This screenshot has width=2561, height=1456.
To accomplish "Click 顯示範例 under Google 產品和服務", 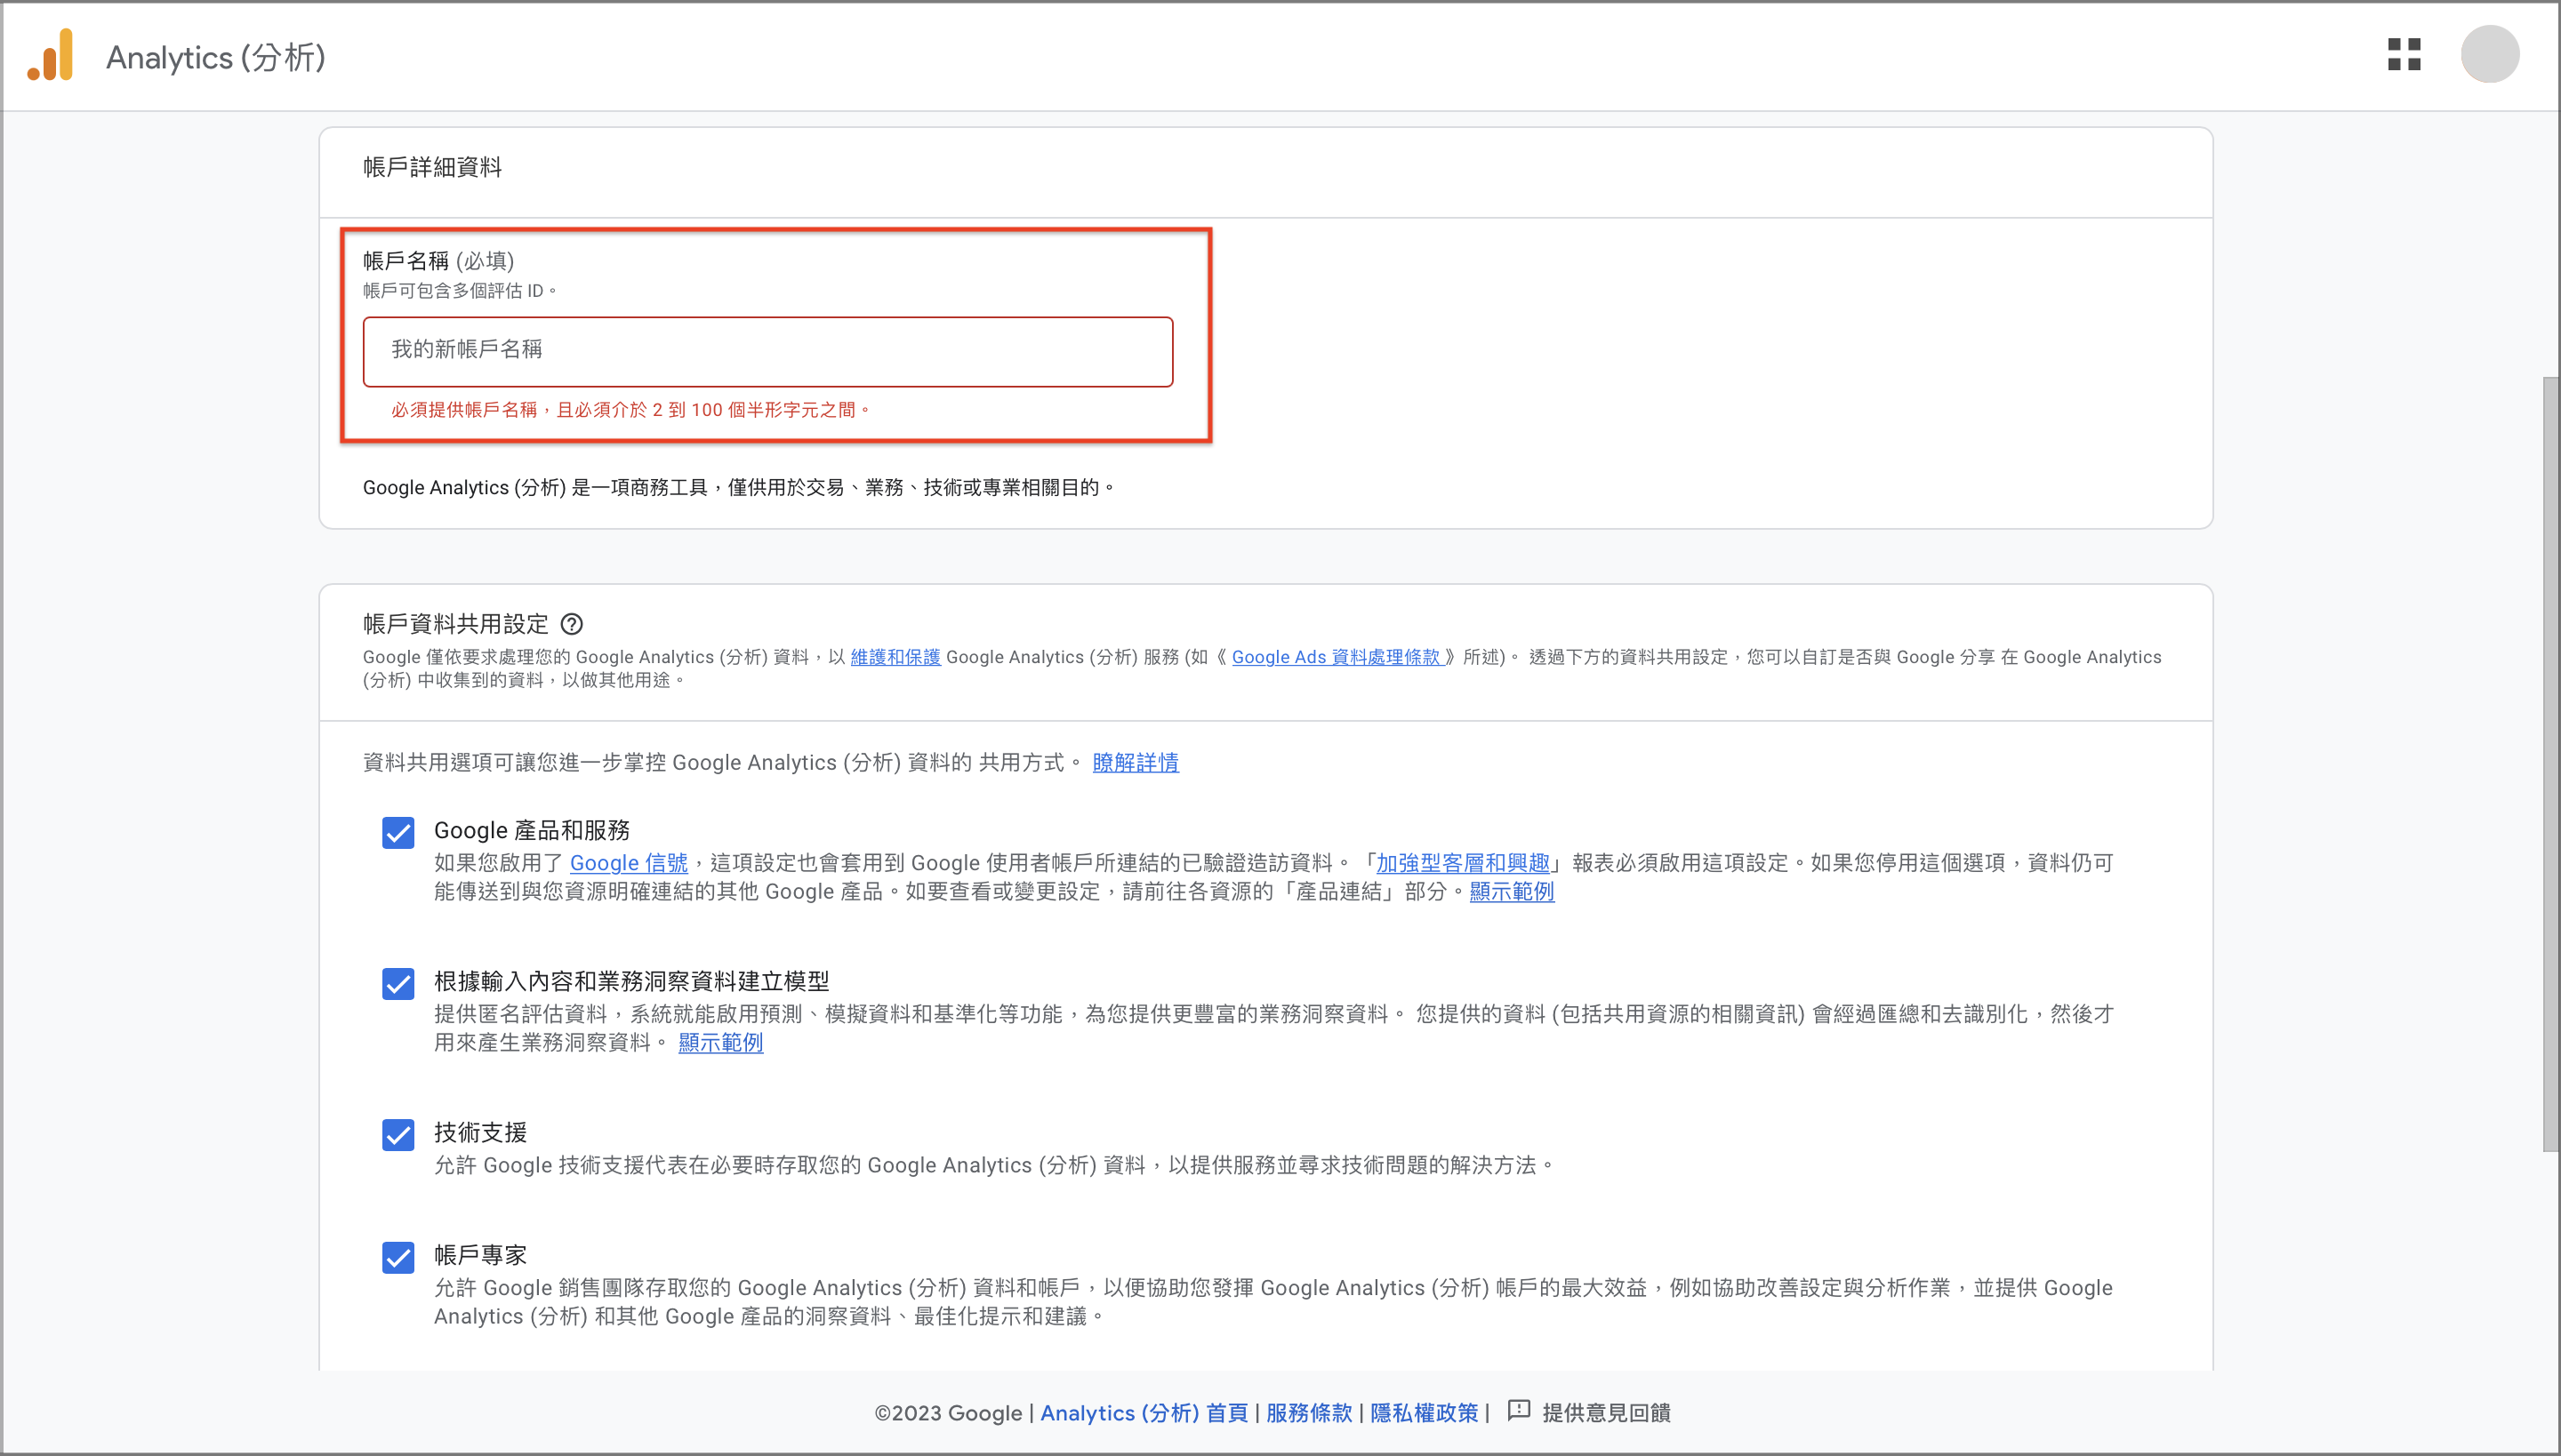I will [1512, 891].
